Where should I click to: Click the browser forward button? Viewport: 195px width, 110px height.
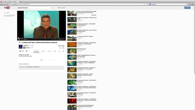4,4
